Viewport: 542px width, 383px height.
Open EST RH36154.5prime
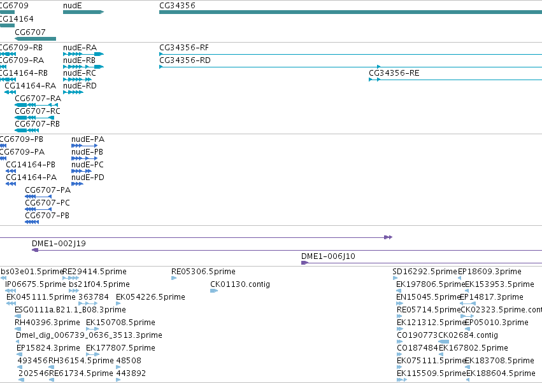[x=81, y=361]
